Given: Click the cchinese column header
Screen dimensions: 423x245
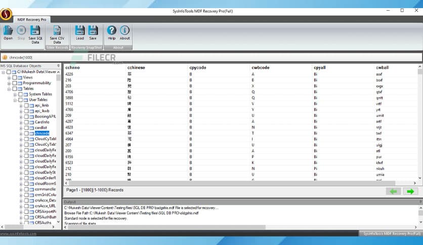Looking at the screenshot, I should 136,67.
